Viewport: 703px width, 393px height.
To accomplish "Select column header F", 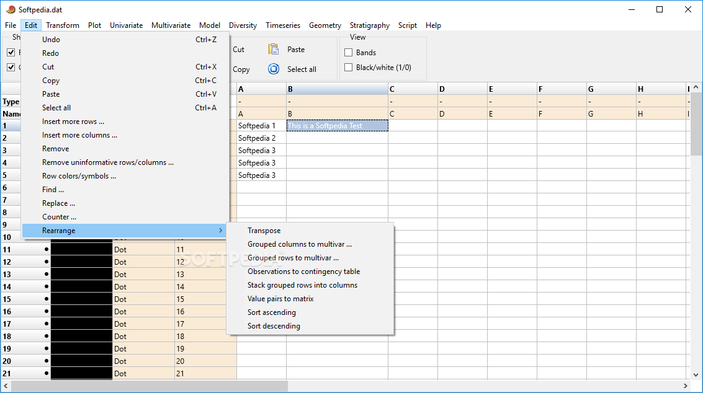I will coord(562,89).
